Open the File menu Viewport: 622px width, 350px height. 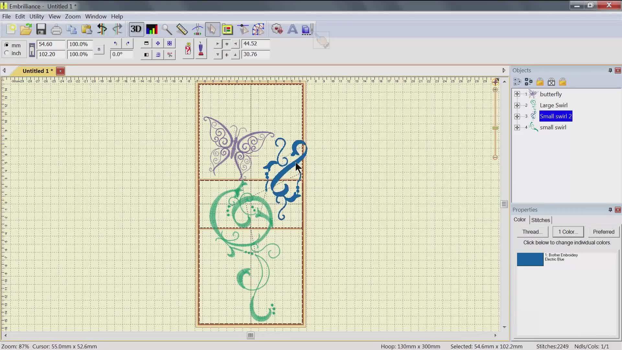click(6, 16)
